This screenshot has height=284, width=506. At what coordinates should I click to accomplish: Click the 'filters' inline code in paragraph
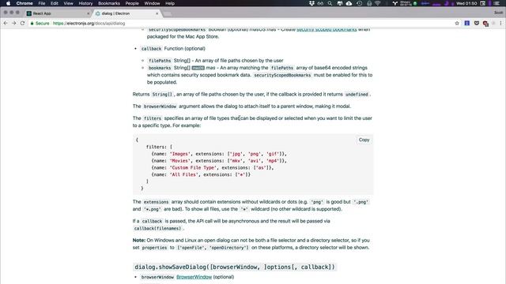153,118
